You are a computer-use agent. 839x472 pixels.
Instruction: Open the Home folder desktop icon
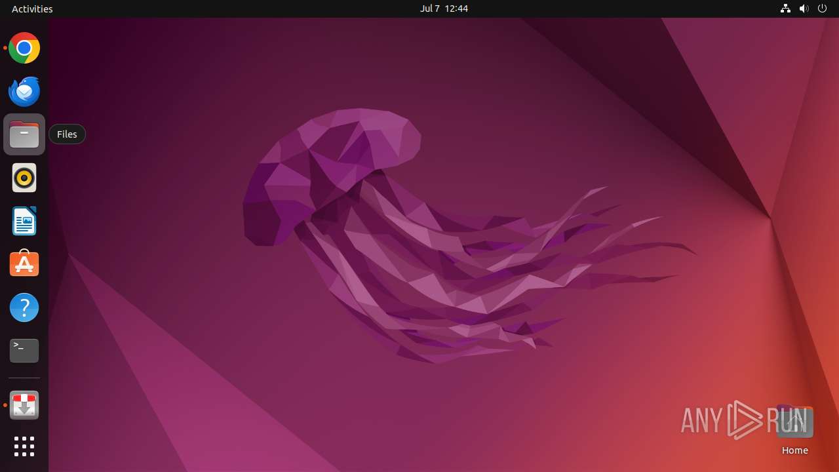coord(794,430)
